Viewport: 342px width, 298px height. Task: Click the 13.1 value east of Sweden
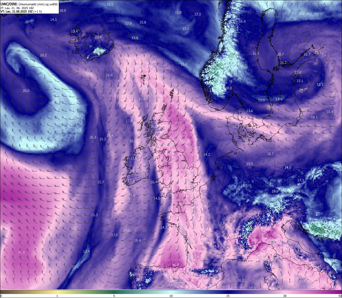tap(279, 99)
